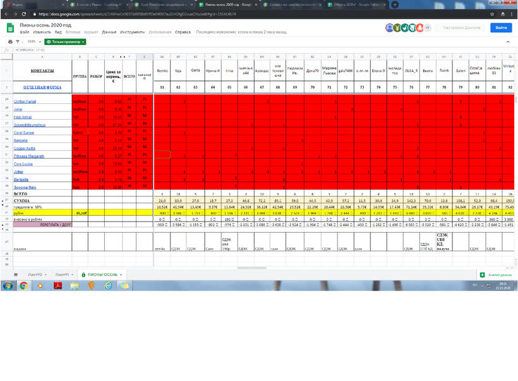Open the Справка menu

183,31
